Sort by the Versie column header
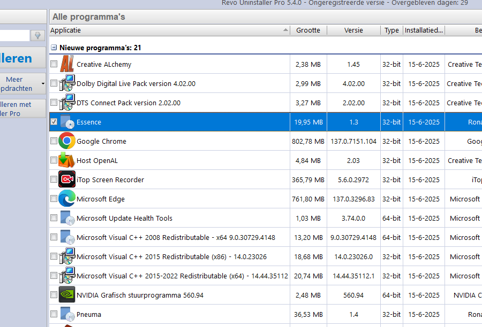482x327 pixels. (x=353, y=30)
